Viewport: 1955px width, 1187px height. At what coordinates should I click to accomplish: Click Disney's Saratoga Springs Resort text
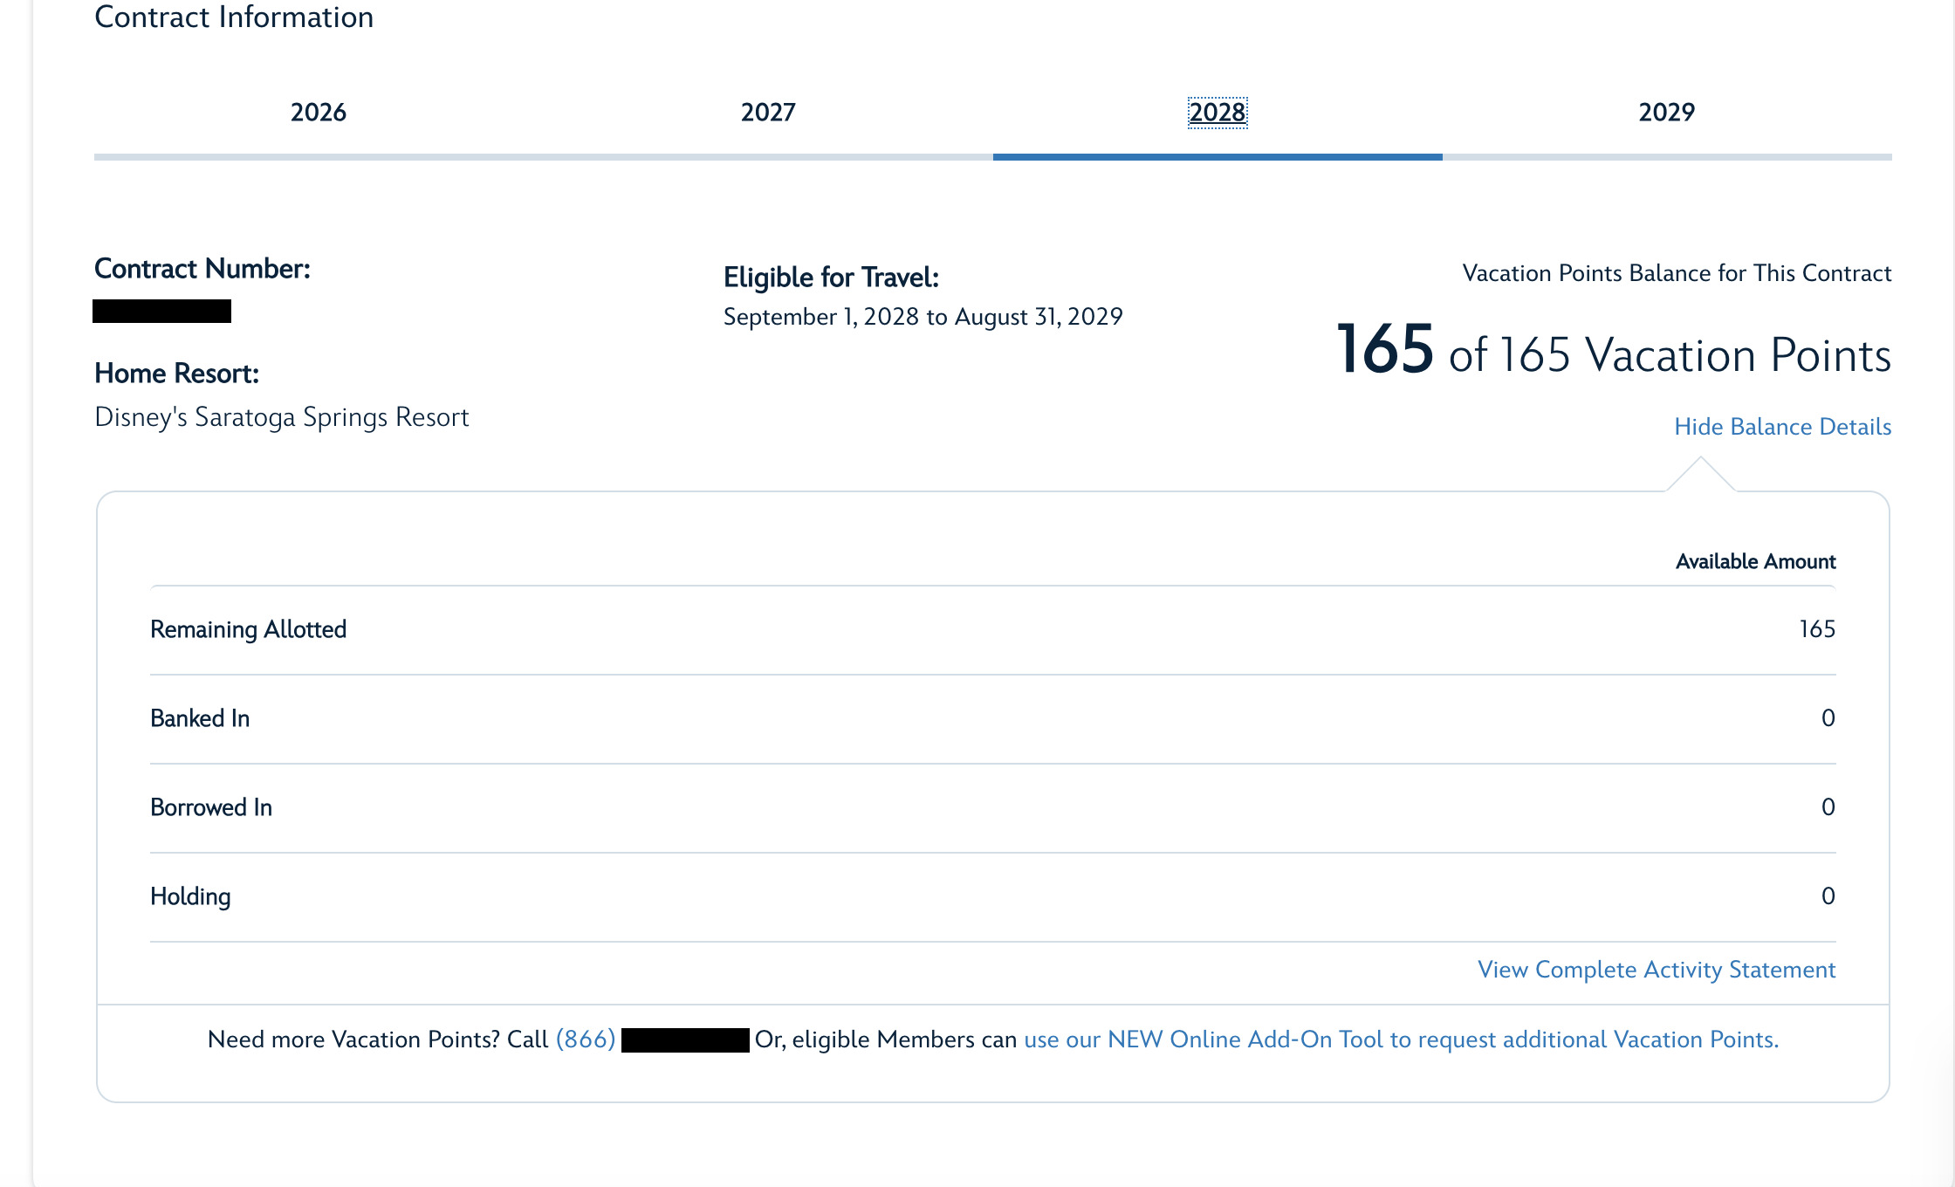(282, 417)
